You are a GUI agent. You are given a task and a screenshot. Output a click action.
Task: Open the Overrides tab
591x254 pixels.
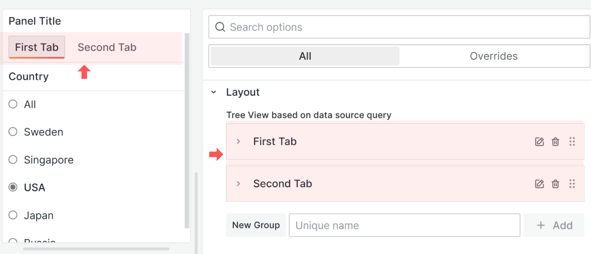click(493, 56)
